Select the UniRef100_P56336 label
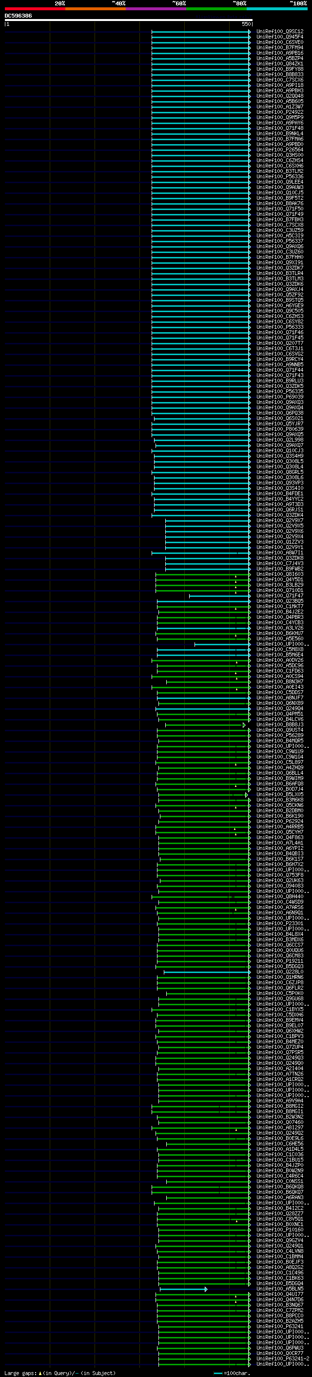Viewport: 312px width, 1377px height. (280, 176)
